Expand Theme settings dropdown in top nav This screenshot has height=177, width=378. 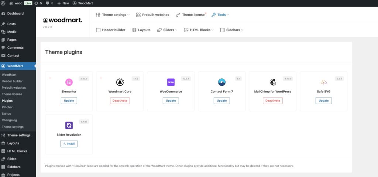[x=113, y=15]
